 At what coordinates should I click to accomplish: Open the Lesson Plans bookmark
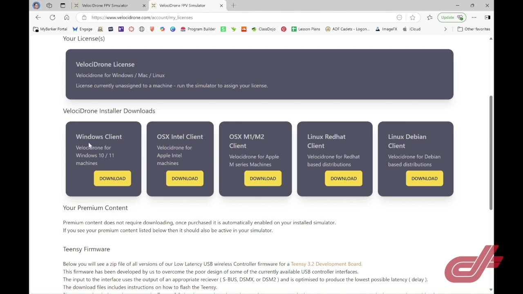(x=306, y=29)
